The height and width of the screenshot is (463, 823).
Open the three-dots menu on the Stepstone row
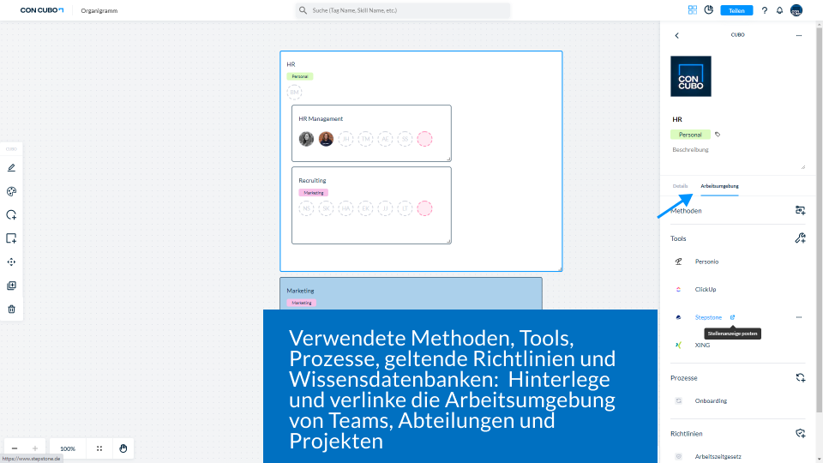point(799,317)
